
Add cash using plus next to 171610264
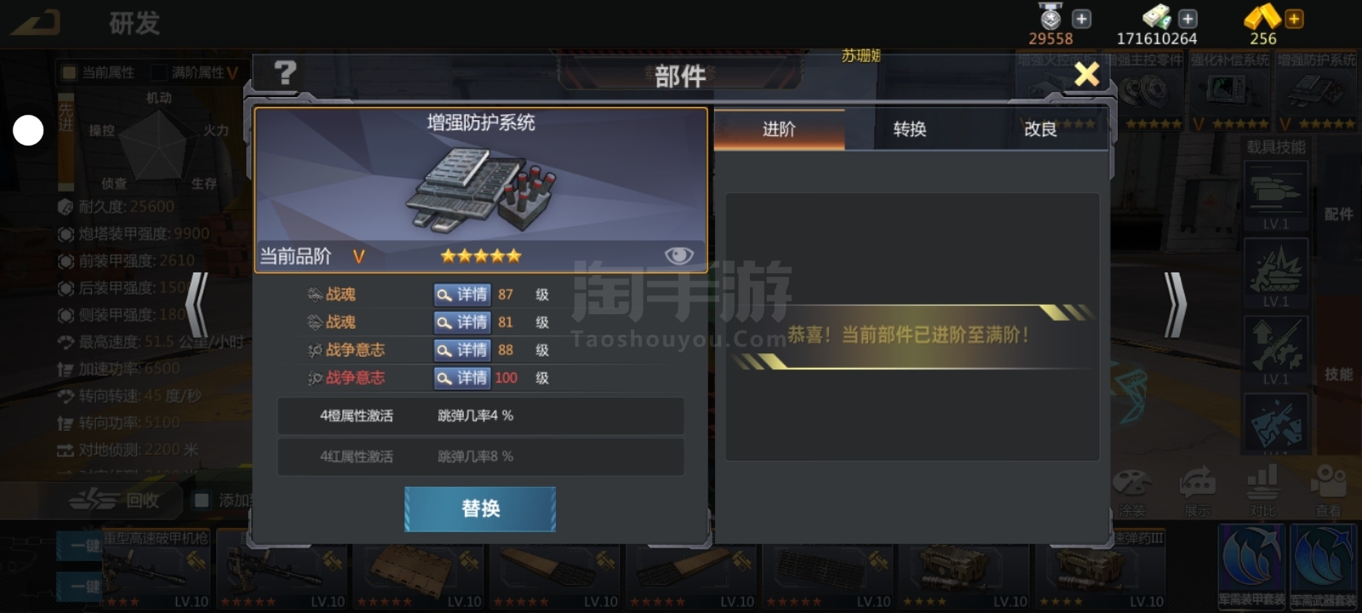pyautogui.click(x=1187, y=19)
